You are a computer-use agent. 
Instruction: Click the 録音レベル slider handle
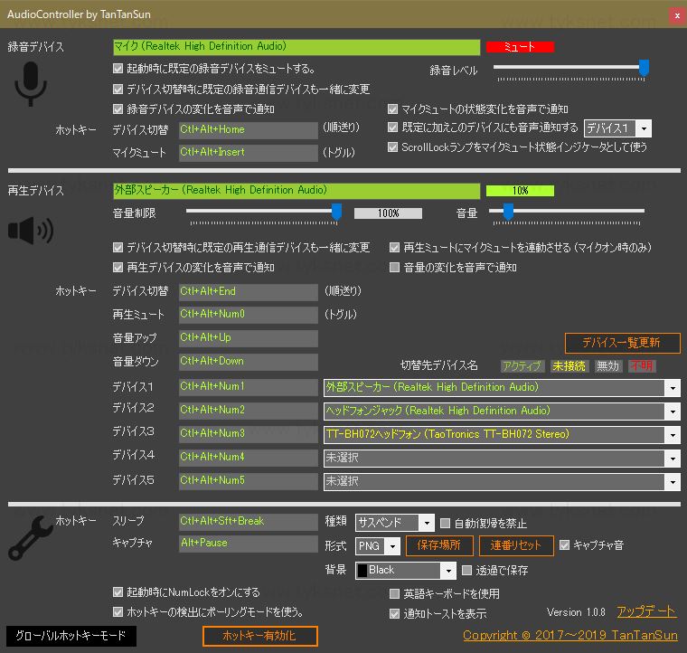point(644,68)
